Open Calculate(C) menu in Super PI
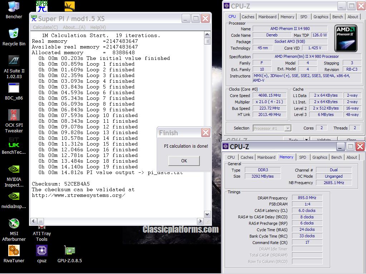 (x=45, y=27)
